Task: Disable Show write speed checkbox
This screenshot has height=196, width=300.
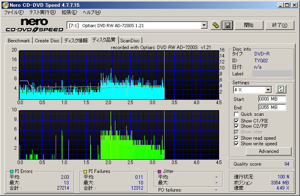Action: point(236,144)
